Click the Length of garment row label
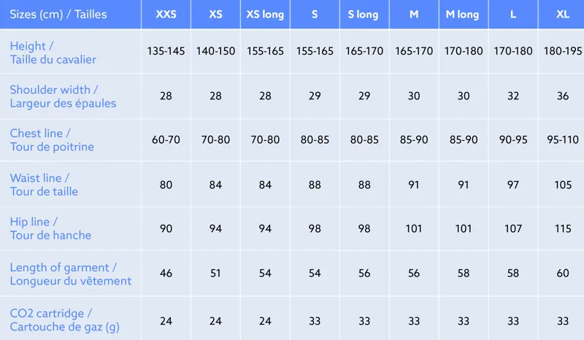The width and height of the screenshot is (584, 340). pyautogui.click(x=71, y=274)
